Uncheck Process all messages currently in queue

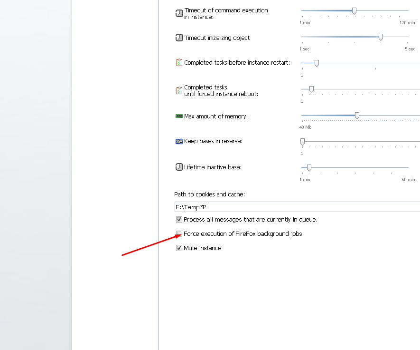tap(179, 220)
